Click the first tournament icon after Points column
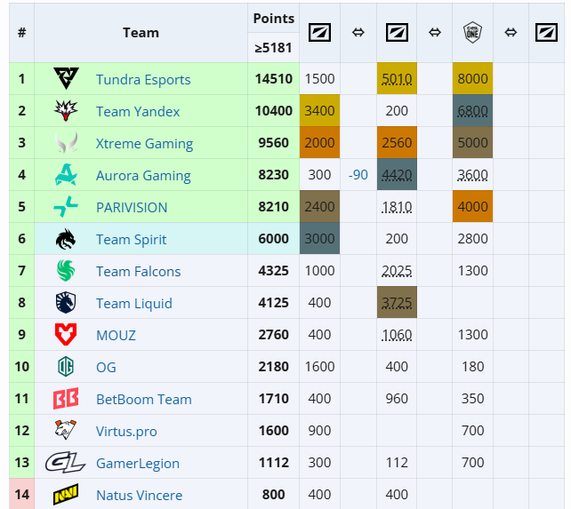This screenshot has height=509, width=571. pyautogui.click(x=319, y=32)
